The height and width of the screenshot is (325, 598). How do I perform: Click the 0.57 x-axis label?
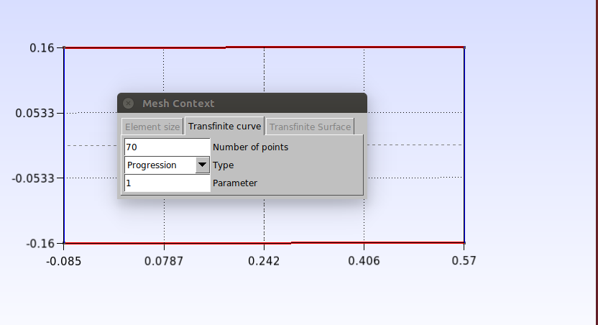point(464,260)
